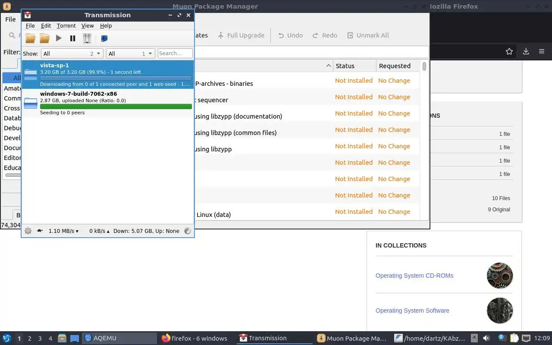This screenshot has height=345, width=552.
Task: Open Transmission View menu
Action: pos(88,26)
